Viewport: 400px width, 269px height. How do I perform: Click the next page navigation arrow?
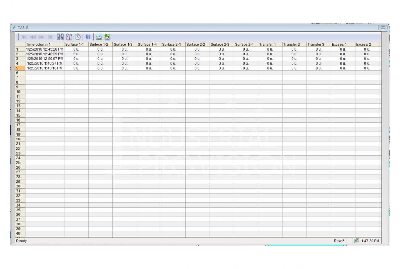click(41, 37)
